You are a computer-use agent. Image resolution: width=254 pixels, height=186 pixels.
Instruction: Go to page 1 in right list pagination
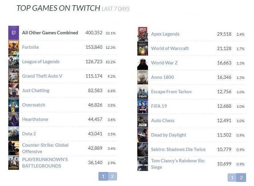coord(232,178)
